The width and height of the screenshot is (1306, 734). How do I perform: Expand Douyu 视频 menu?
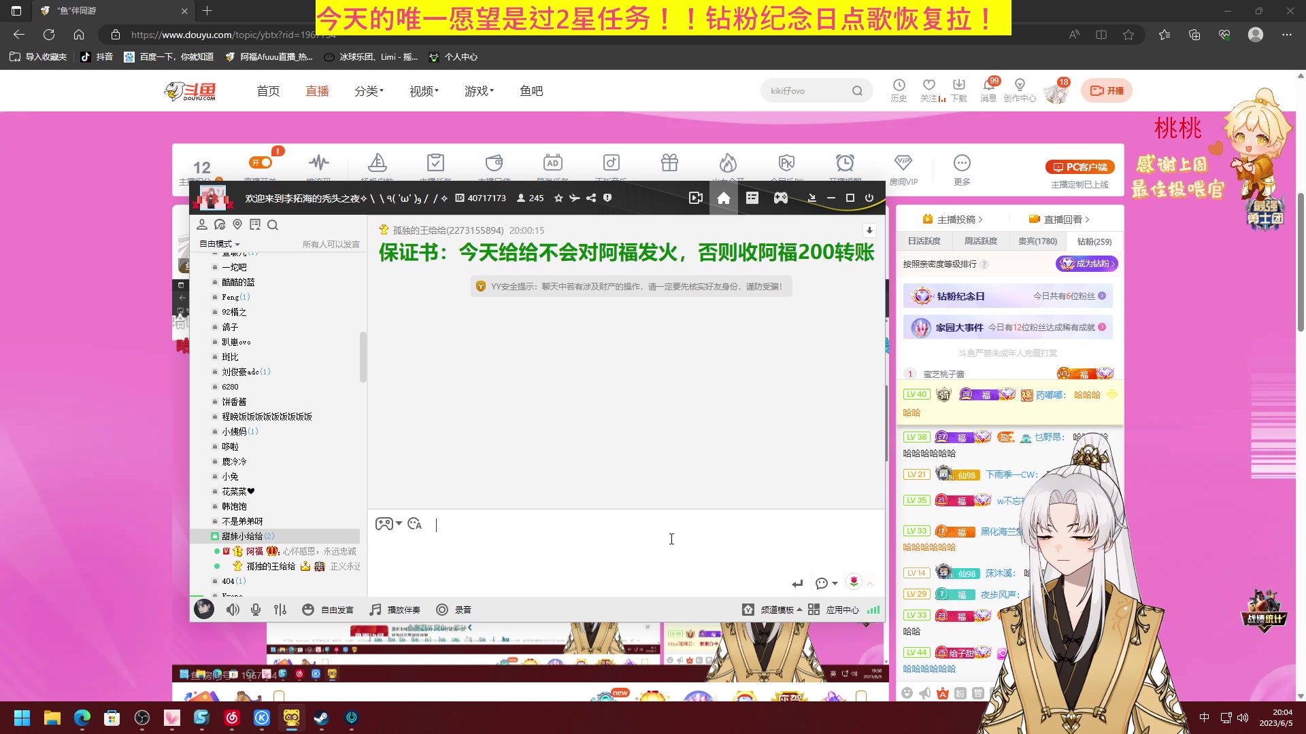click(x=424, y=91)
